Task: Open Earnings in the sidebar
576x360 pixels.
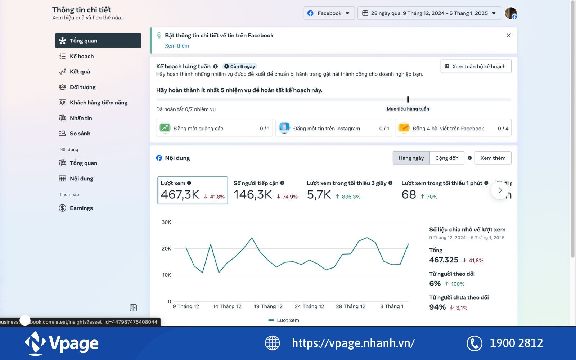Action: click(x=98, y=208)
